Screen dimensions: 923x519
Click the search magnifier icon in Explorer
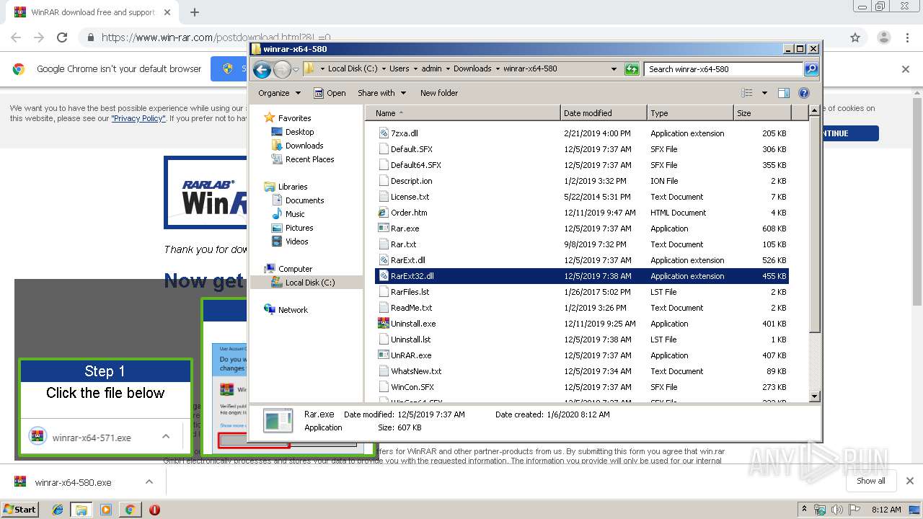(811, 69)
